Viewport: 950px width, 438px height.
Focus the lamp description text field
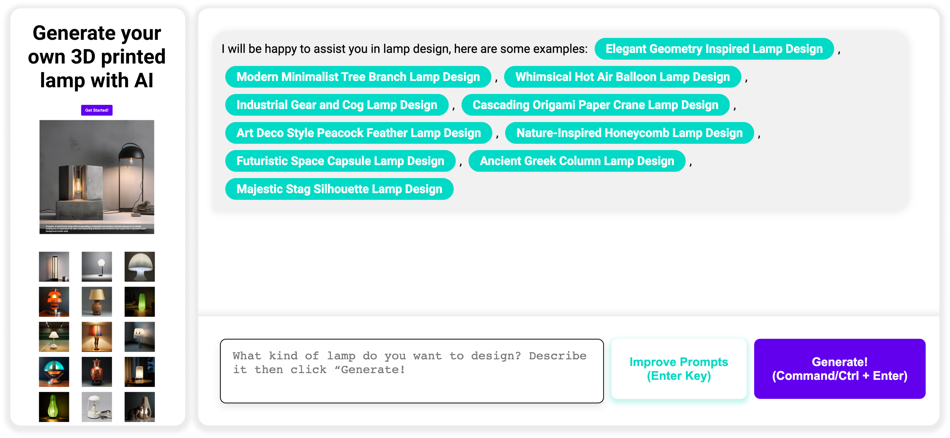(x=411, y=371)
